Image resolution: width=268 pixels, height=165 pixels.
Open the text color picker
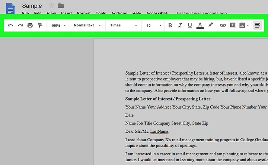[200, 26]
